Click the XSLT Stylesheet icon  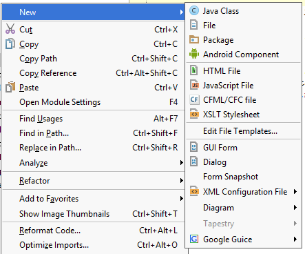[194, 114]
